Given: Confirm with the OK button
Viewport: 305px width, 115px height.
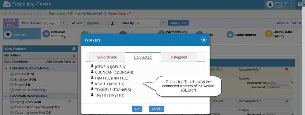Looking at the screenshot, I should 137,109.
